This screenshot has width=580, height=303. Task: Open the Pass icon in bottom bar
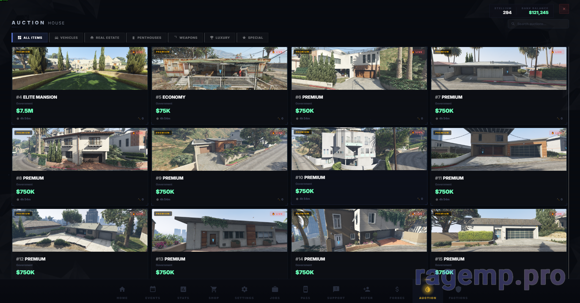(305, 290)
